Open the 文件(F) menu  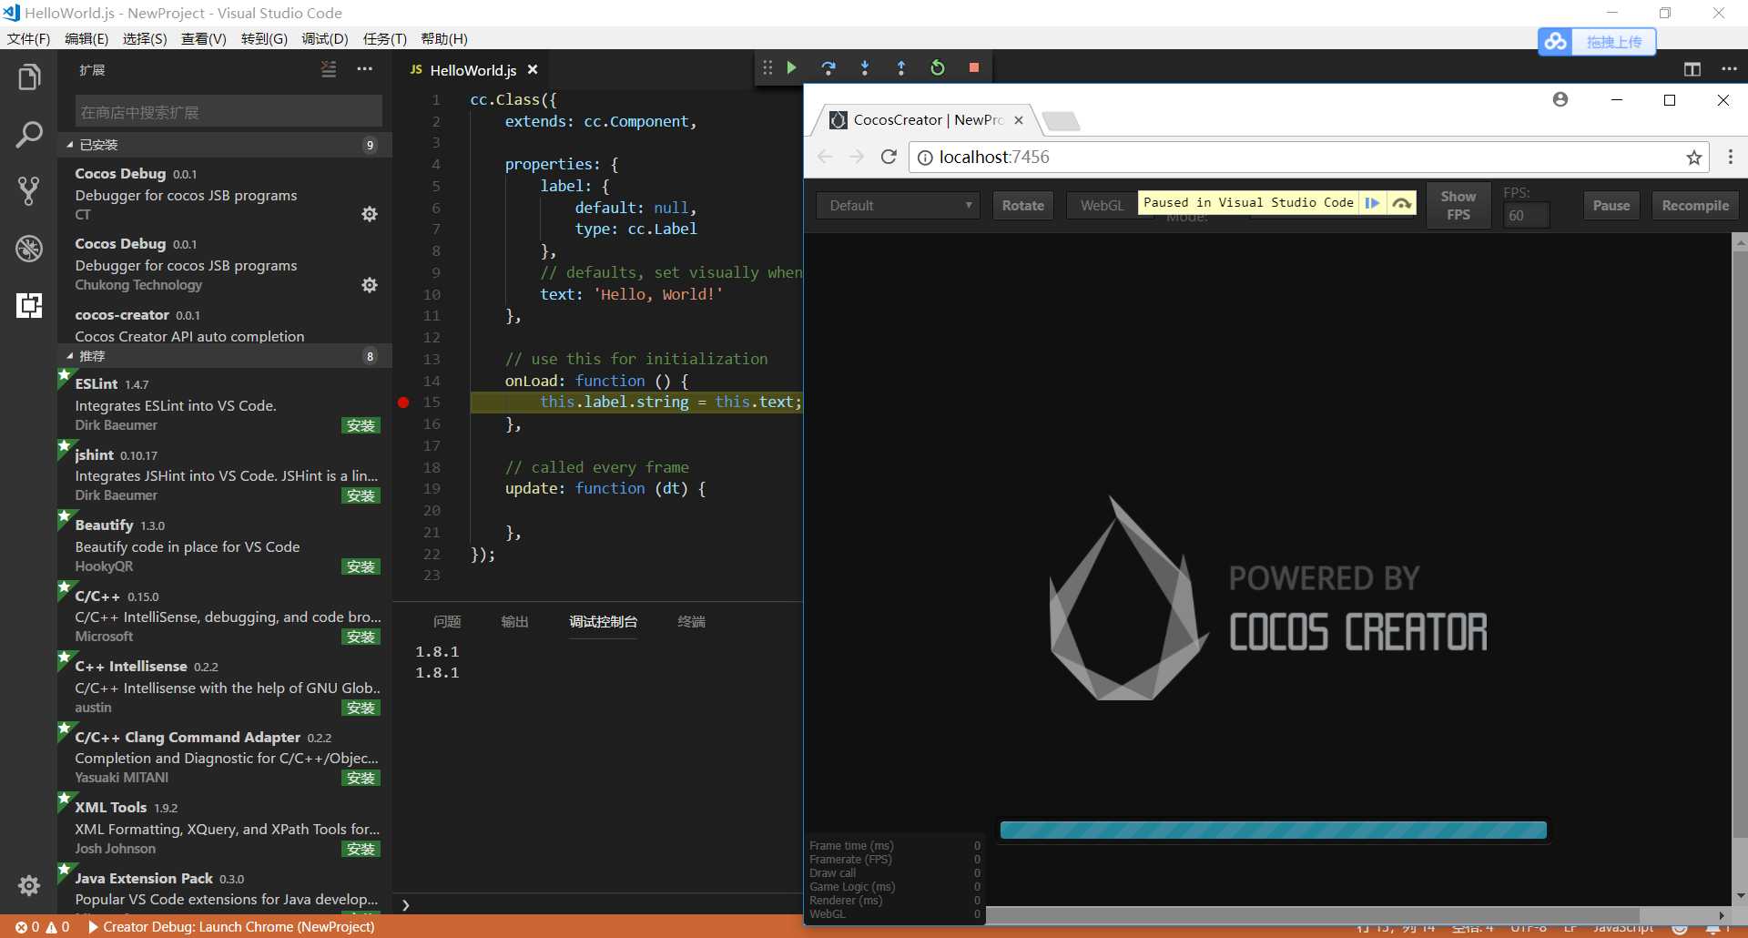pos(29,38)
